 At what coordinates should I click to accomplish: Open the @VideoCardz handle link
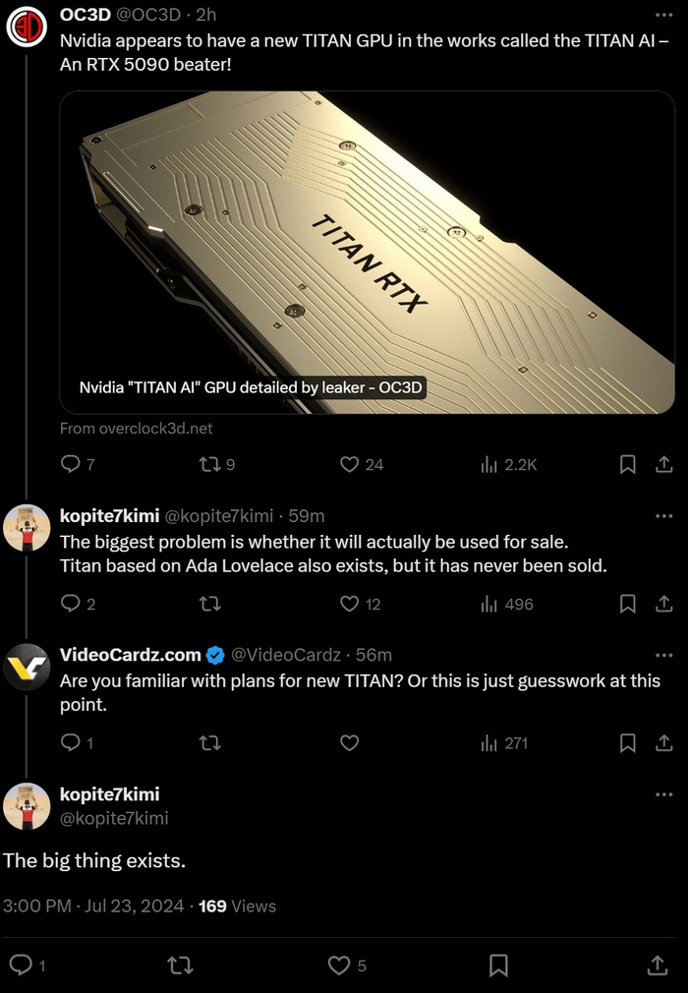pyautogui.click(x=285, y=655)
